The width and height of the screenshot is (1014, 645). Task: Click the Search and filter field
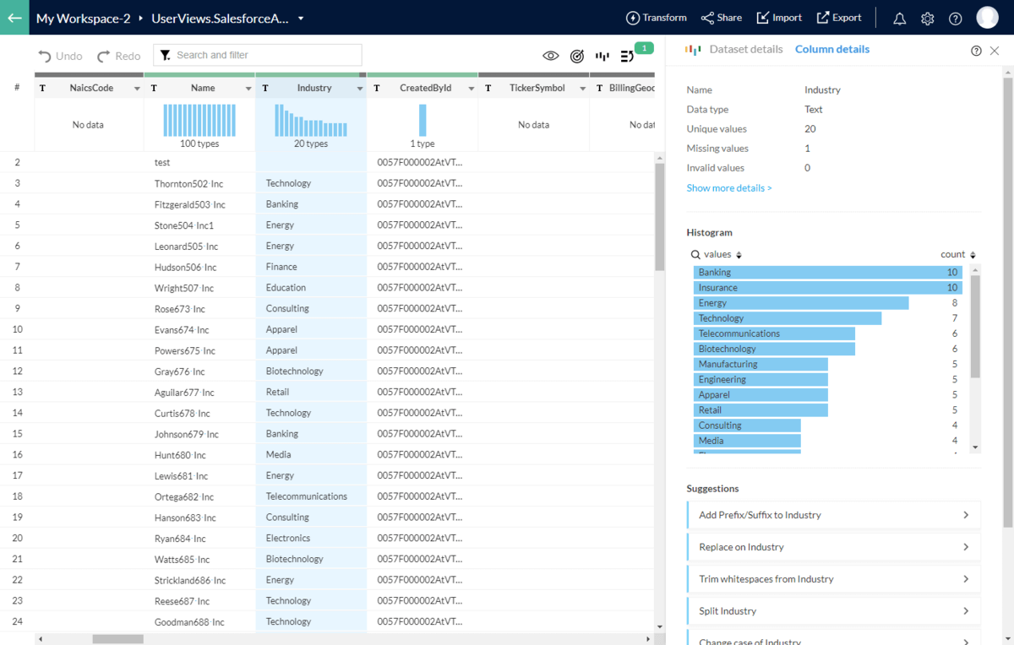pos(258,56)
